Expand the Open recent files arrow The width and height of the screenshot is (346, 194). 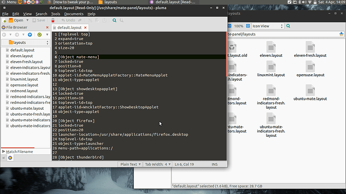[28, 21]
